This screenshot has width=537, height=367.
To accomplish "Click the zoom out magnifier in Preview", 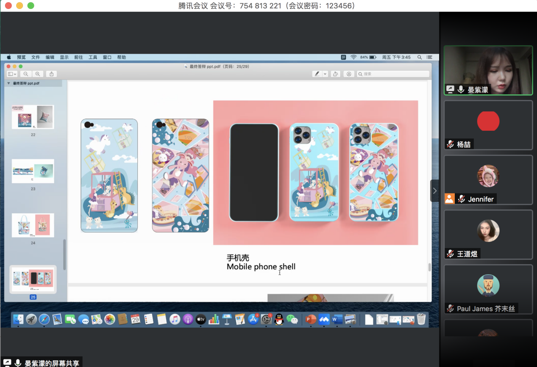I will coord(26,74).
